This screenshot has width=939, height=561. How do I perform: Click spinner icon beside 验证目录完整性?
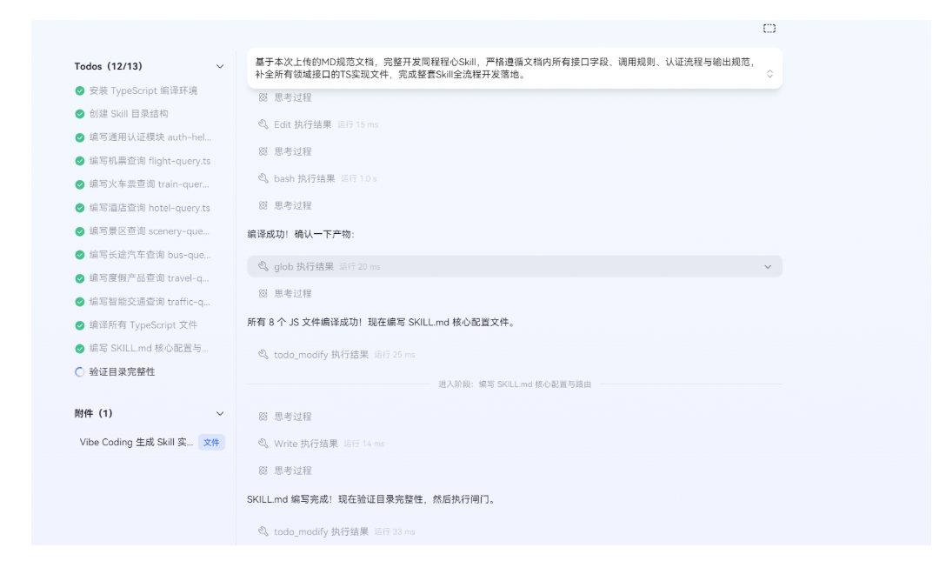point(80,371)
